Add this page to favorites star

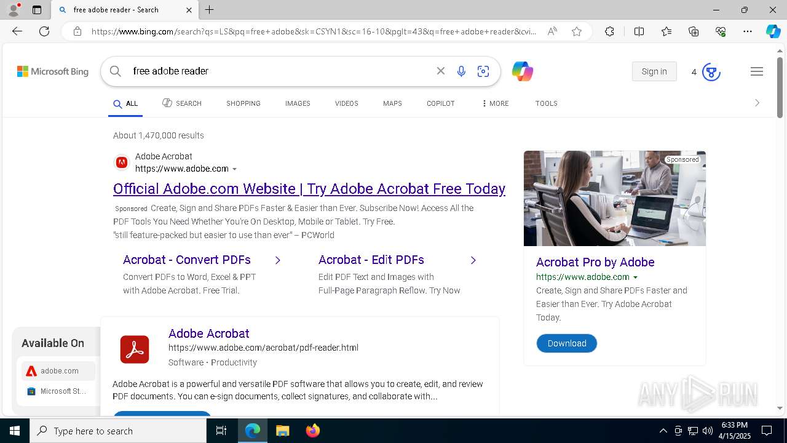coord(577,31)
